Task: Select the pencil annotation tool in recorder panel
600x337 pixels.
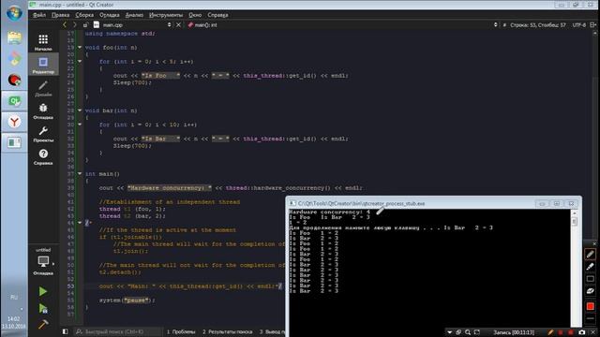Action: [590, 254]
